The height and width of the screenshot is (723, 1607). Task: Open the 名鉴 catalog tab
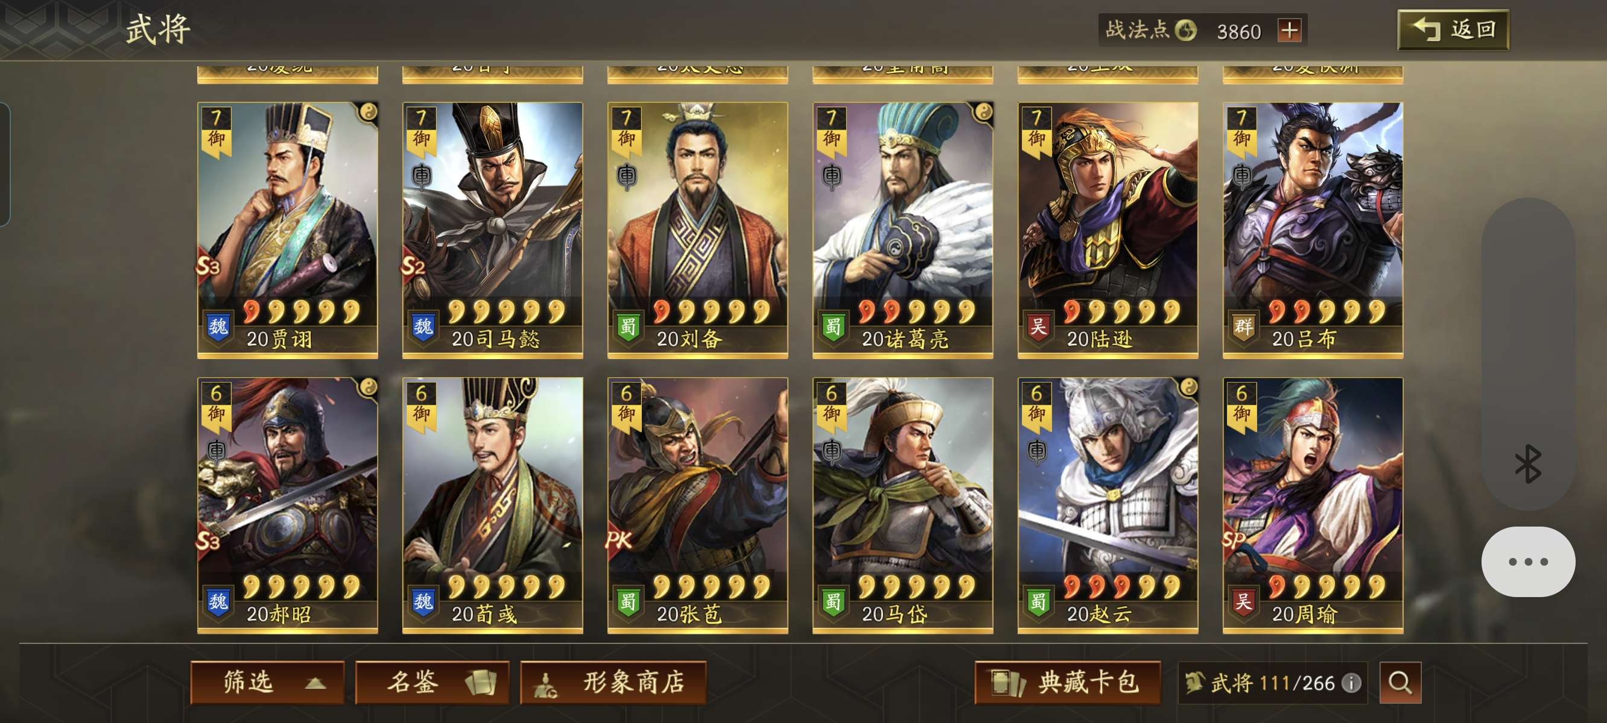432,683
